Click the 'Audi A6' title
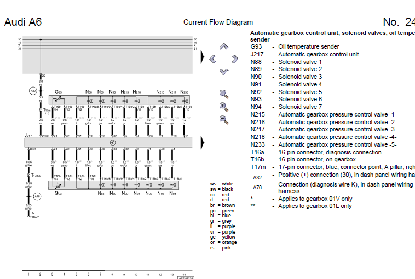 (23, 22)
